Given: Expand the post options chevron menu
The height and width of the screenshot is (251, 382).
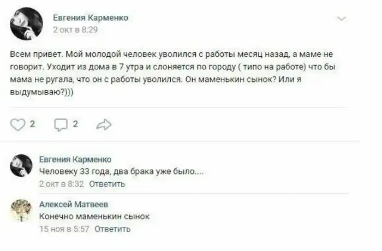Looking at the screenshot, I should pos(342,19).
